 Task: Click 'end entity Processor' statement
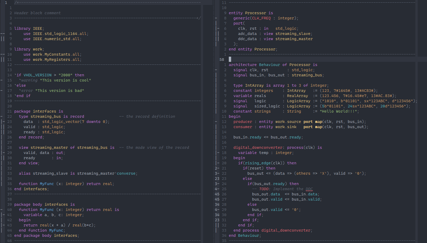(x=253, y=49)
